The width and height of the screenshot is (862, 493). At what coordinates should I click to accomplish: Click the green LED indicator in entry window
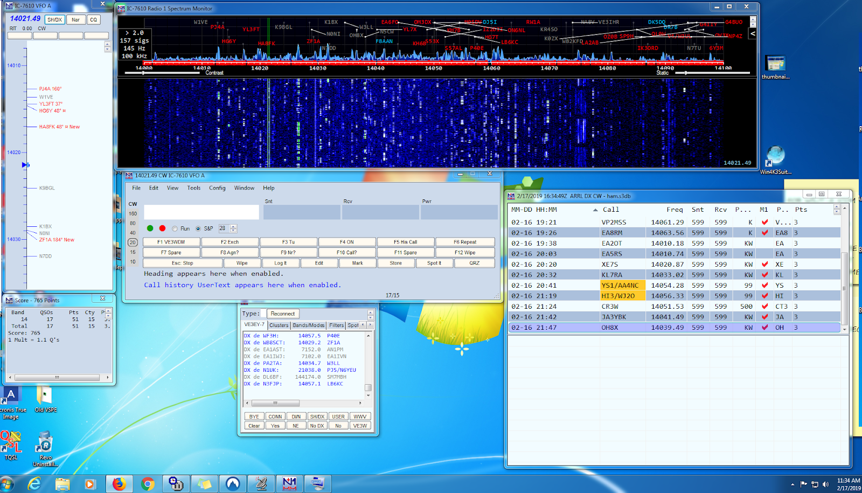(150, 228)
